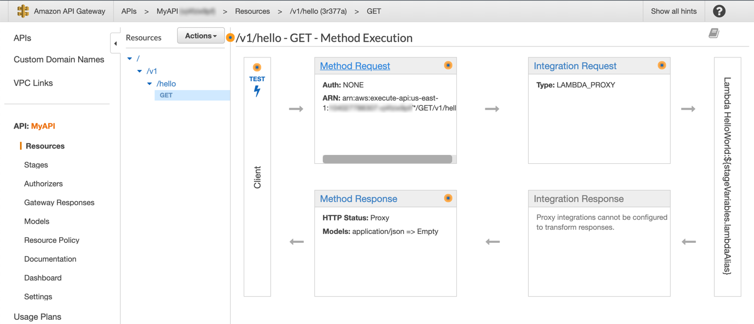The image size is (754, 324).
Task: Click the Method Request horizontal scrollbar
Action: (x=387, y=159)
